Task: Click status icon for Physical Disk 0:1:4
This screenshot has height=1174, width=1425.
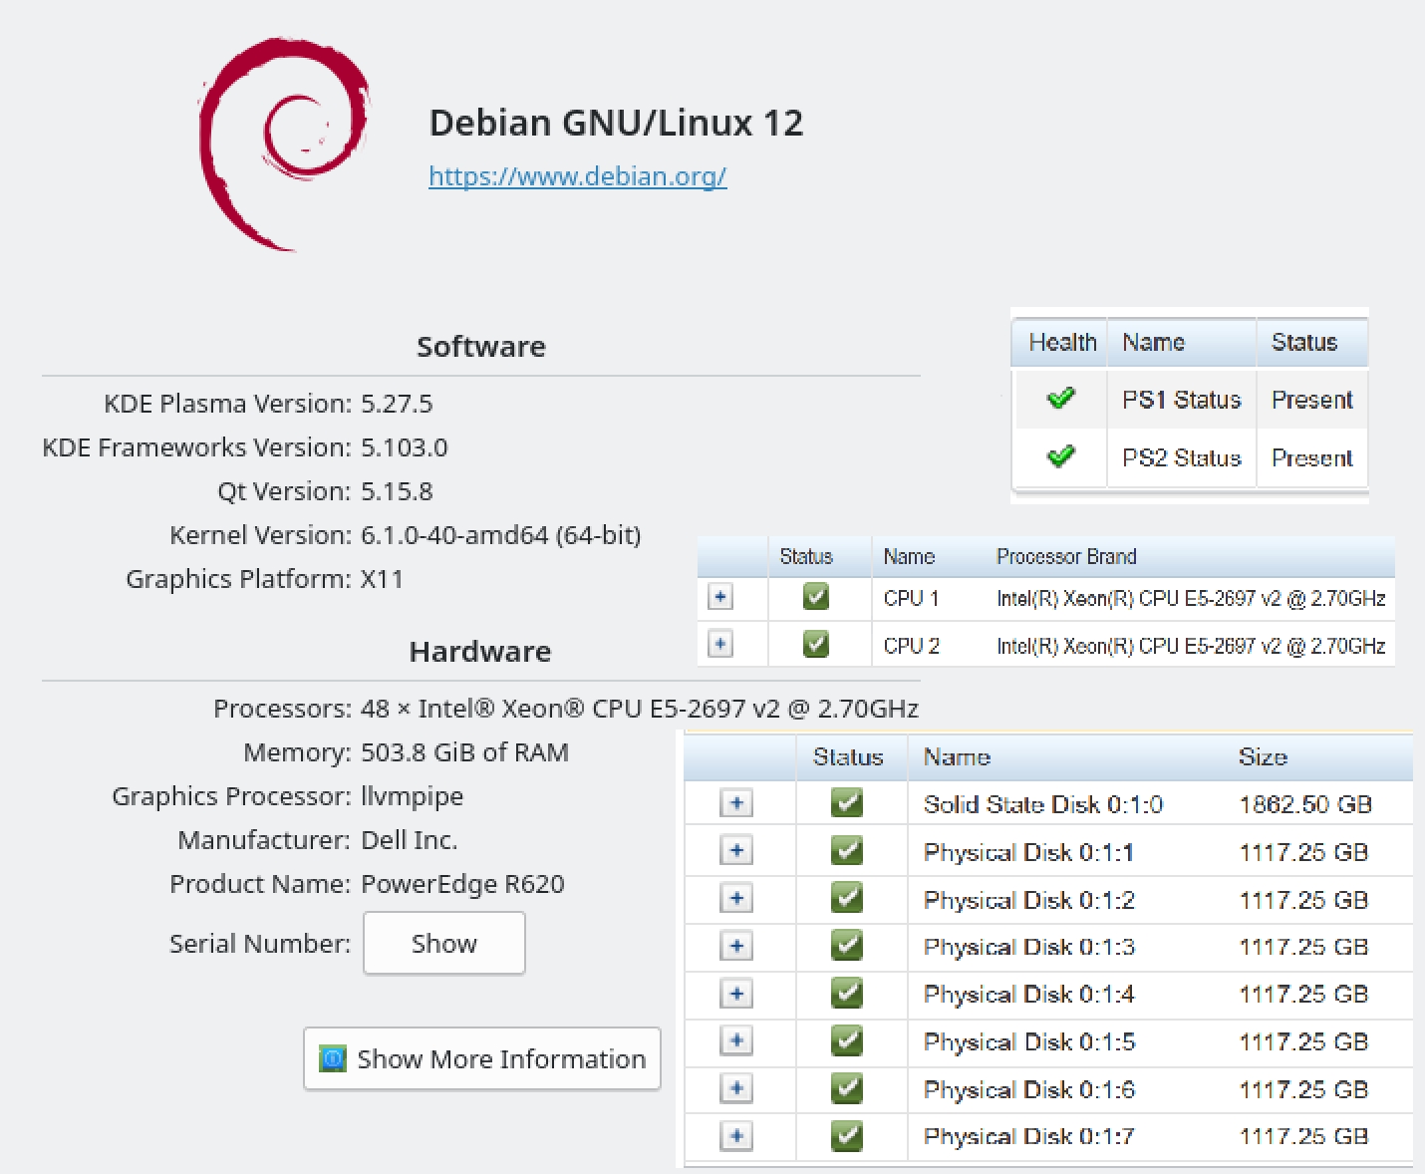Action: click(x=847, y=994)
